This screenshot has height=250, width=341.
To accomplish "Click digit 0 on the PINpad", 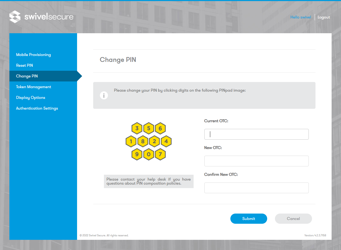I will point(148,154).
